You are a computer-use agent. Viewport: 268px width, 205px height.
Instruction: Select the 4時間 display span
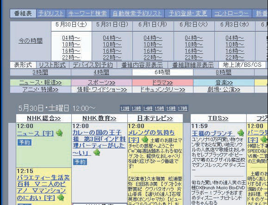(101, 72)
